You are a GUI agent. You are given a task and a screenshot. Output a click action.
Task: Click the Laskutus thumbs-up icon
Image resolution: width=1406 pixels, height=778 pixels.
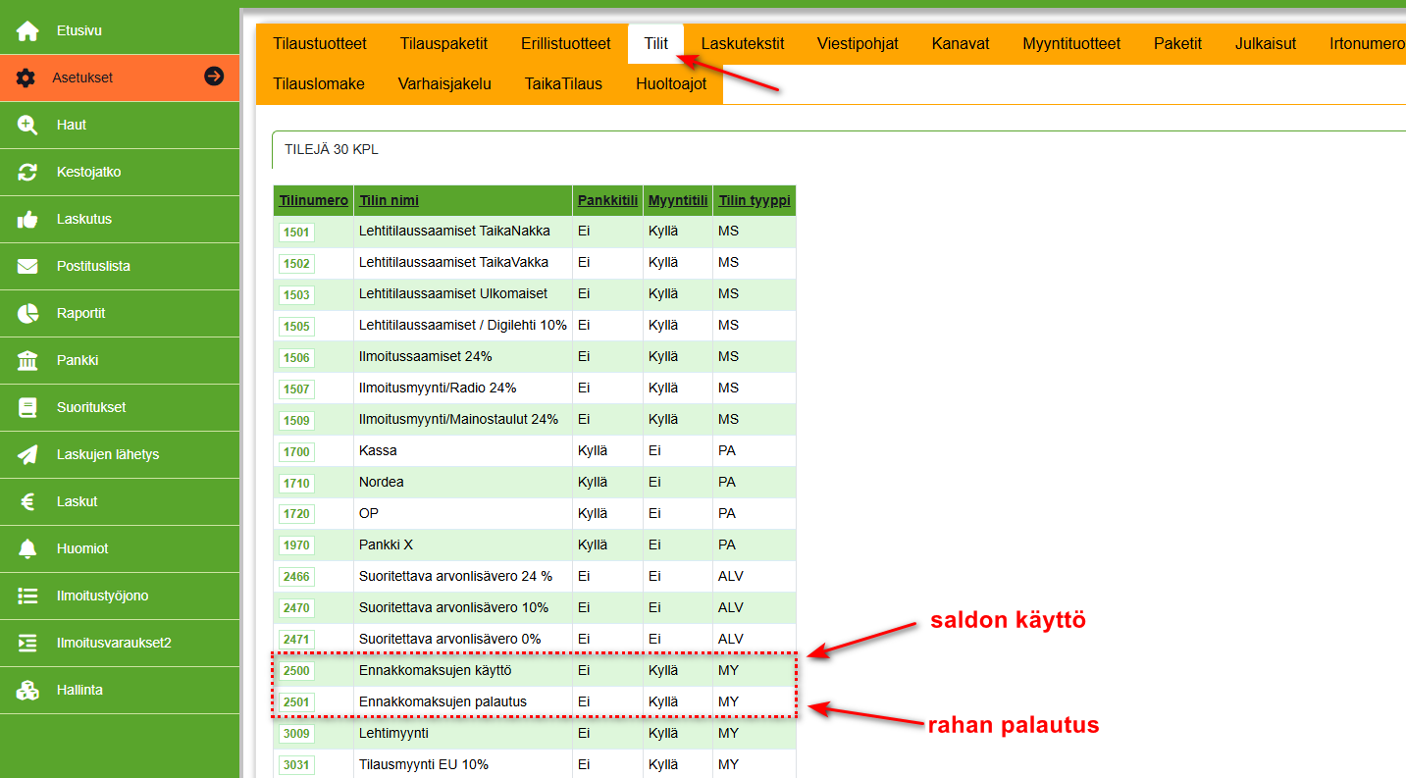click(x=27, y=219)
